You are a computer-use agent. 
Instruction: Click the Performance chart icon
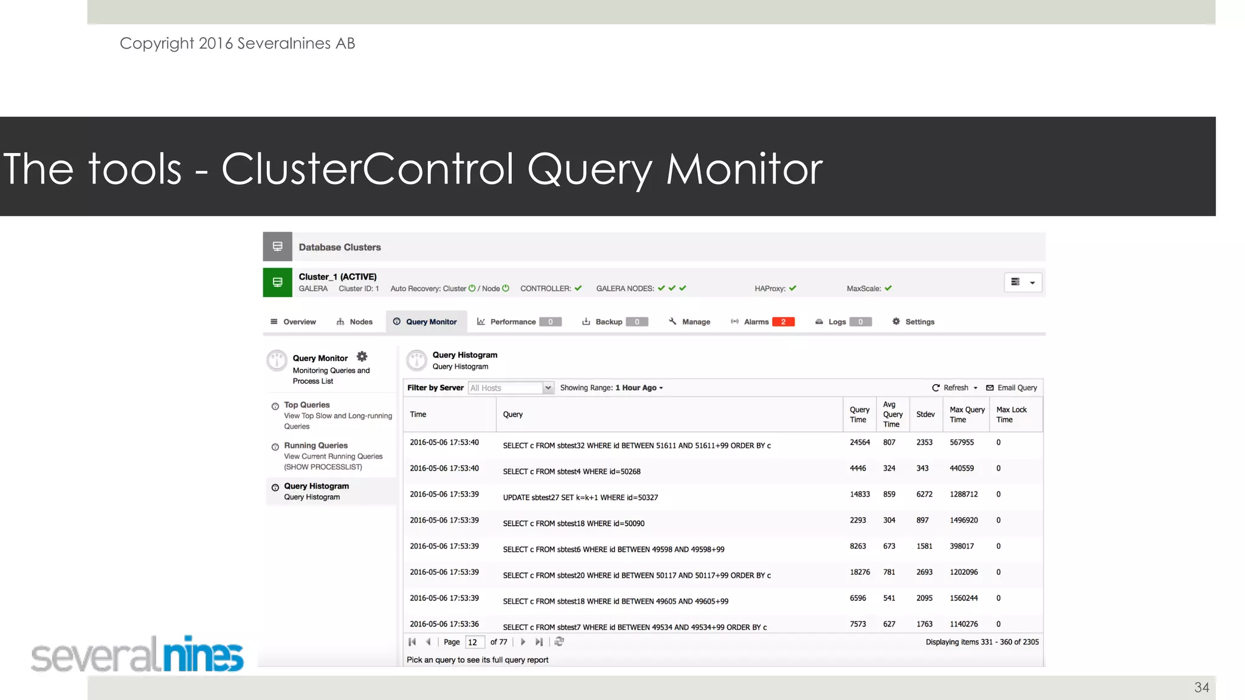pyautogui.click(x=481, y=321)
